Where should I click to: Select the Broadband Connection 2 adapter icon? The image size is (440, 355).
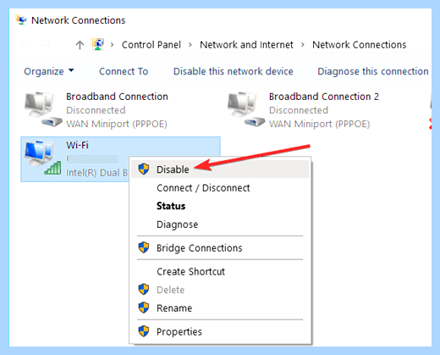pos(246,109)
